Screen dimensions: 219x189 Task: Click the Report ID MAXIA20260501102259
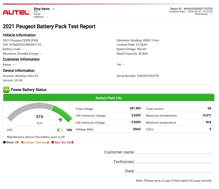point(191,9)
